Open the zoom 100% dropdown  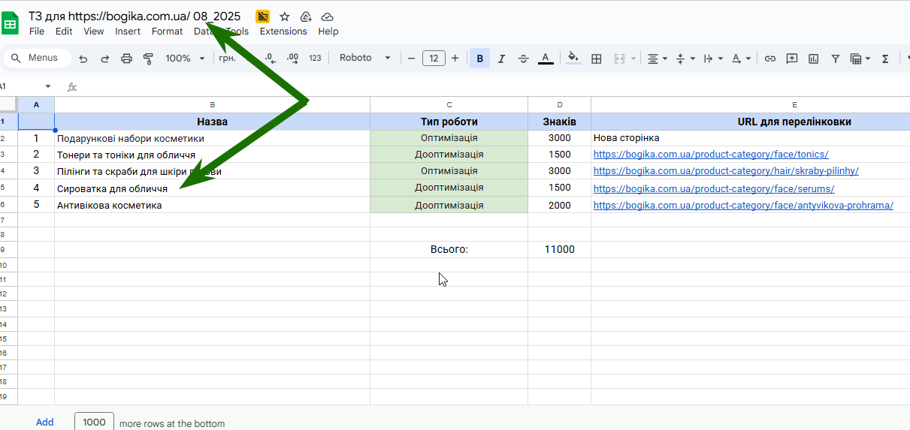pyautogui.click(x=185, y=59)
